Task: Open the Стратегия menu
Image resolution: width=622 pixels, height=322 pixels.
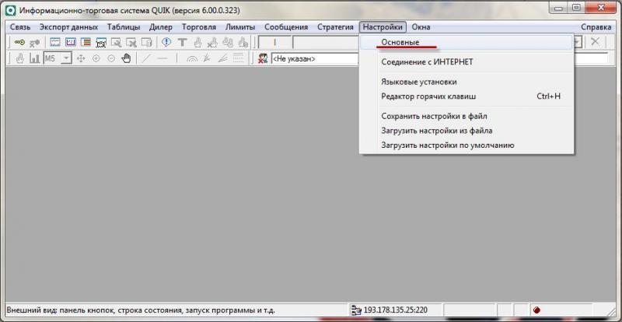Action: click(335, 27)
